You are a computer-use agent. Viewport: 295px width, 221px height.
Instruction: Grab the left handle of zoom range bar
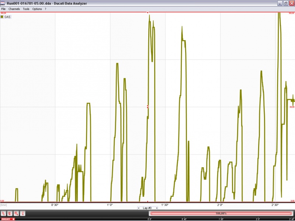pyautogui.click(x=150, y=214)
